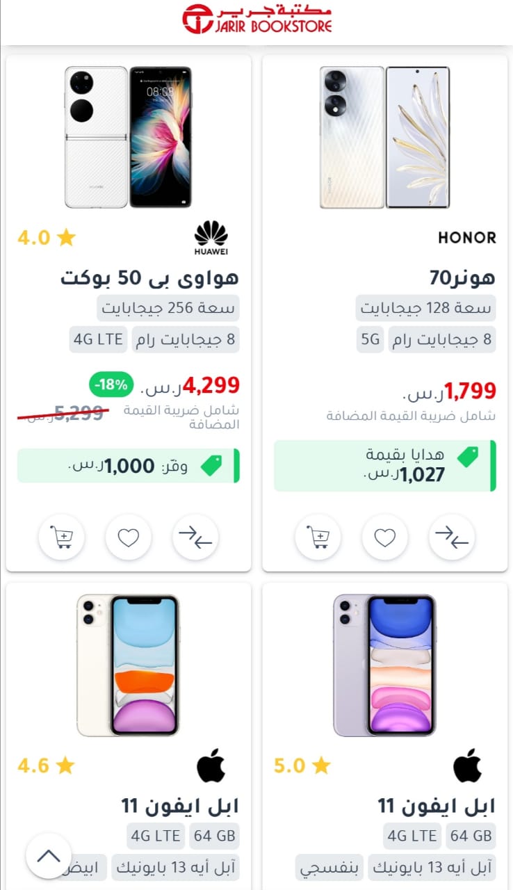View the Huawei P50 Pocket product photo

129,137
